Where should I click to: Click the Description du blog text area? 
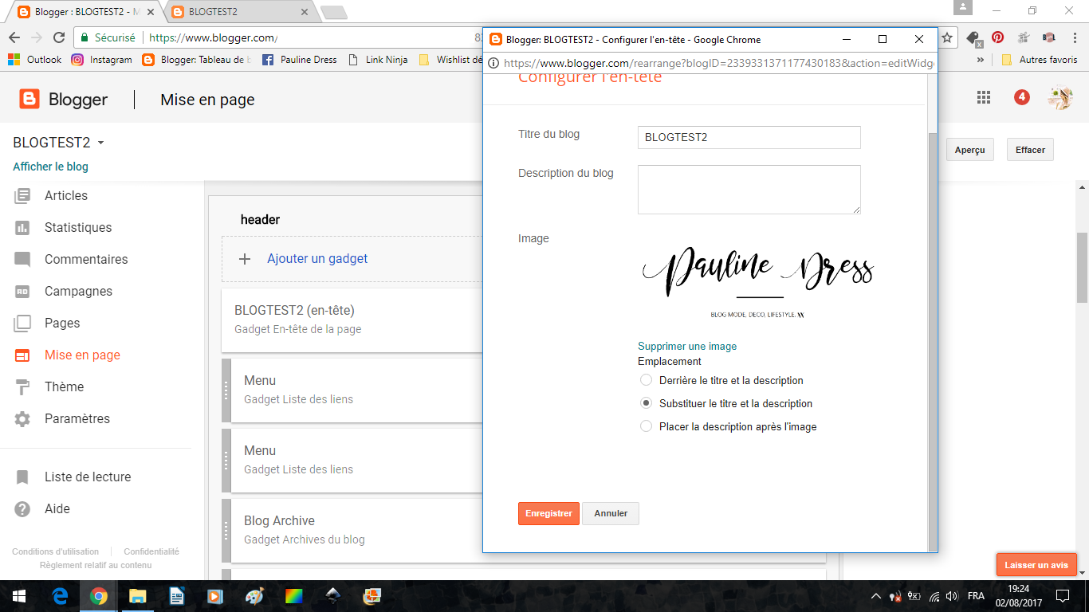tap(749, 190)
